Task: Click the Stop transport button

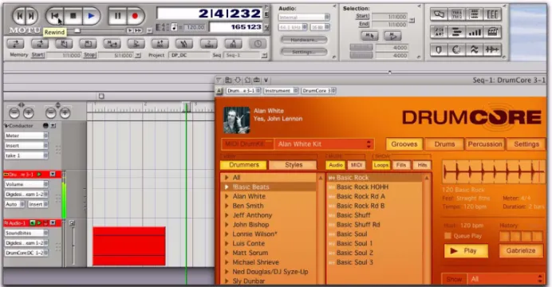Action: point(73,16)
